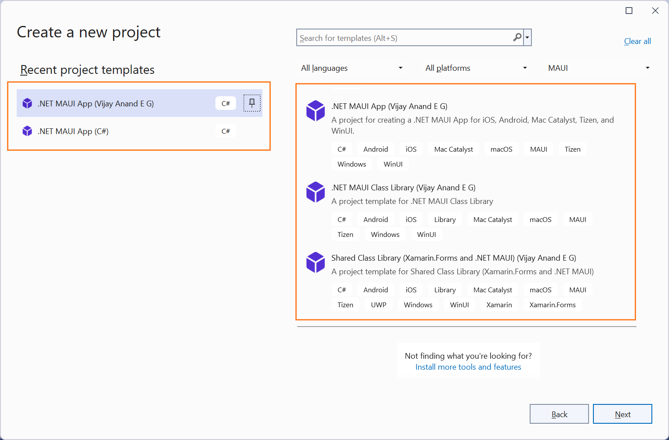Open the All platforms dropdown
669x440 pixels.
point(476,68)
